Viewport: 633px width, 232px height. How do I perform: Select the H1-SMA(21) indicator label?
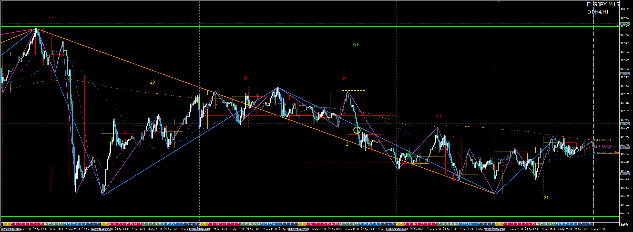(603, 153)
